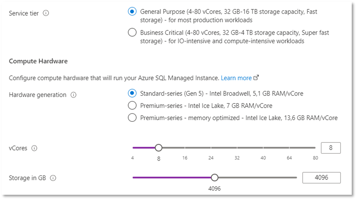
Task: Click the vCores value input box
Action: click(x=330, y=148)
